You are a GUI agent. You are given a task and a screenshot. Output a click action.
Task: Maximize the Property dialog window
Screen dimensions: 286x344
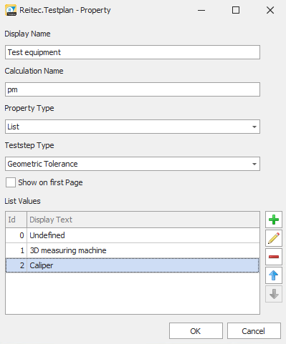[236, 10]
